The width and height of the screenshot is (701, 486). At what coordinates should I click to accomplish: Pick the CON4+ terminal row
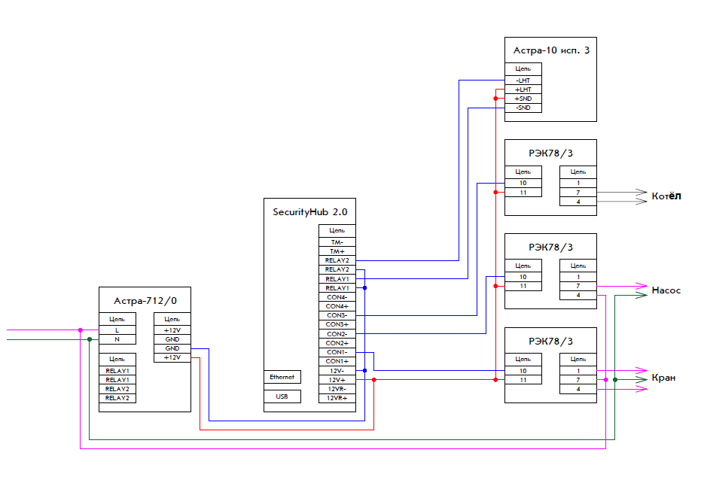(x=337, y=306)
